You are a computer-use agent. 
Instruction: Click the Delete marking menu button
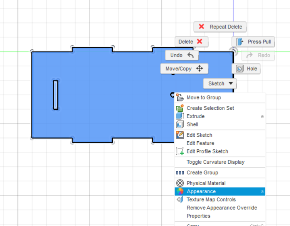[191, 42]
